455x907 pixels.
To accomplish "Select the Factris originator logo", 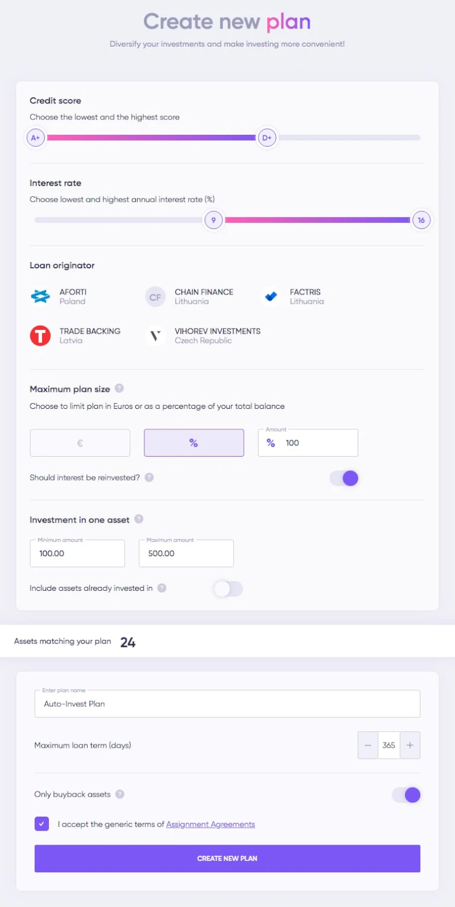I will coord(271,297).
